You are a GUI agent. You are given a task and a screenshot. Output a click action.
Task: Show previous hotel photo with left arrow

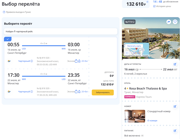(x=125, y=38)
